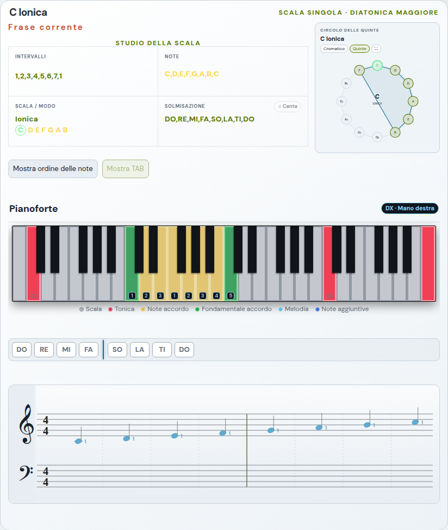Select the Quinte circle view
Screen dimensions: 448x530
tap(359, 48)
